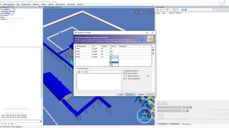
Task: Toggle the Заметка выноска checkbox
Action: coord(126,76)
